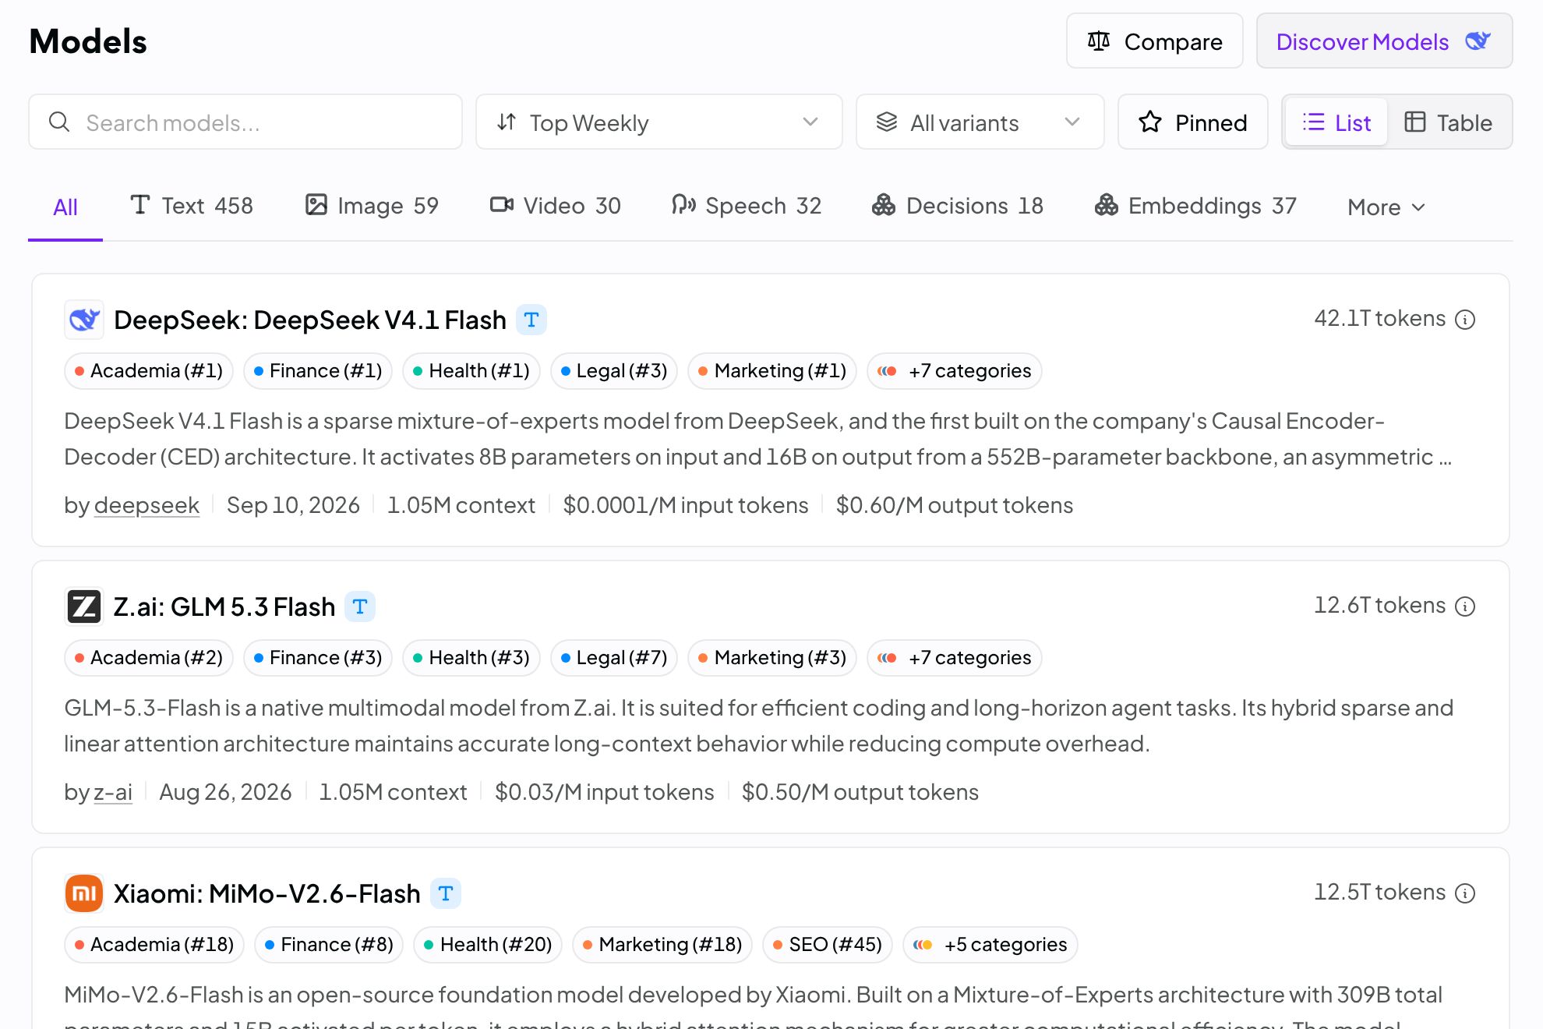The image size is (1543, 1029).
Task: Select the Speech 32 tab
Action: coord(746,206)
